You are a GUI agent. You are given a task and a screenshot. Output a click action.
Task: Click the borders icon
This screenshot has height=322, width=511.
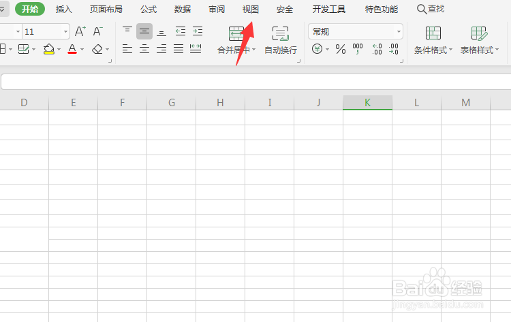coord(3,49)
